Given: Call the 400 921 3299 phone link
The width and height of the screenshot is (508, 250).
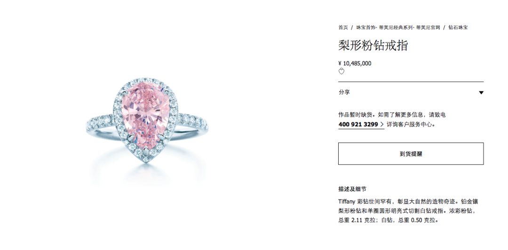Looking at the screenshot, I should pyautogui.click(x=358, y=125).
